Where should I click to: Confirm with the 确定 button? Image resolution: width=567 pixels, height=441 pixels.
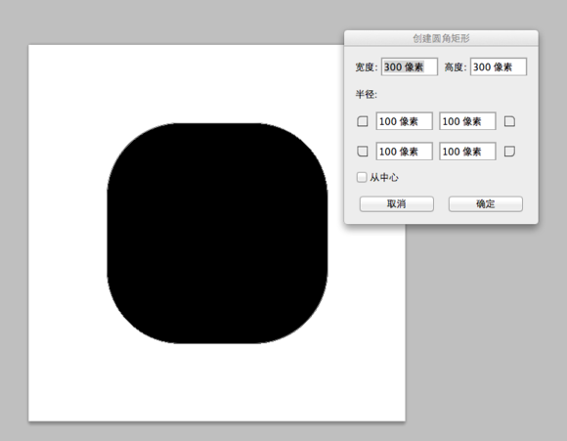[x=486, y=204]
